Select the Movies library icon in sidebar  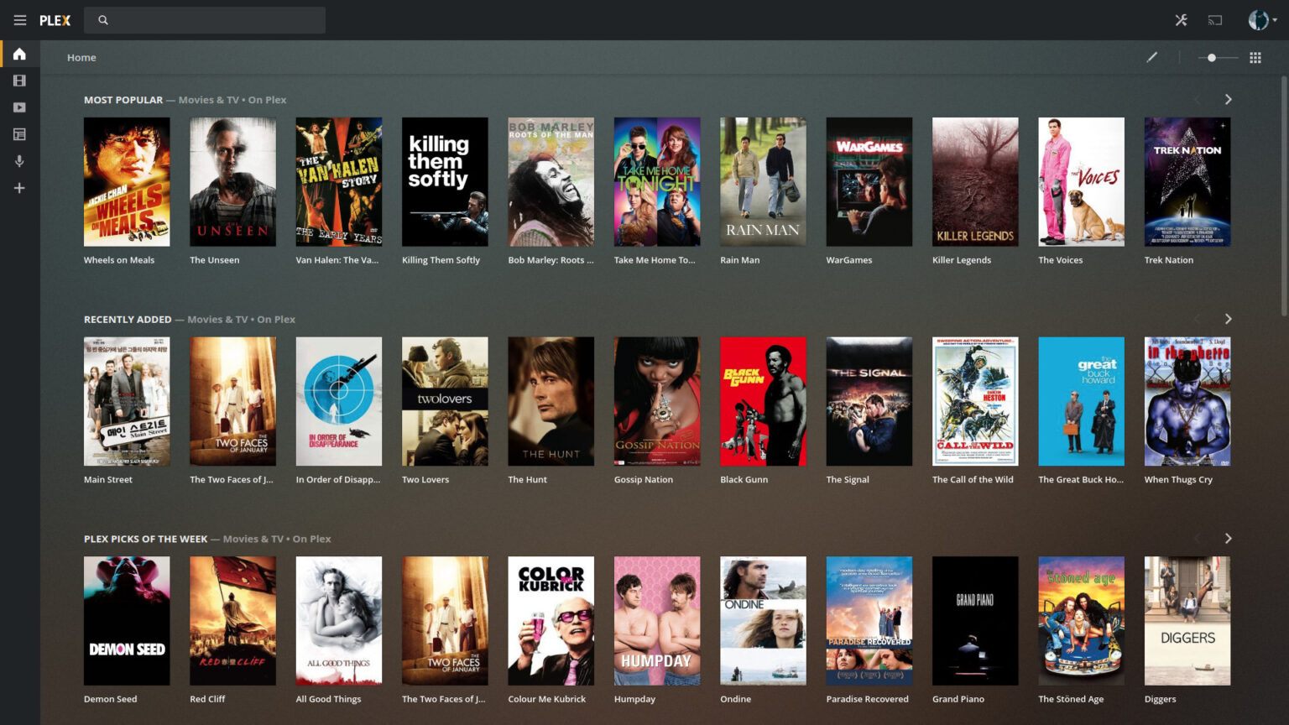[18, 80]
